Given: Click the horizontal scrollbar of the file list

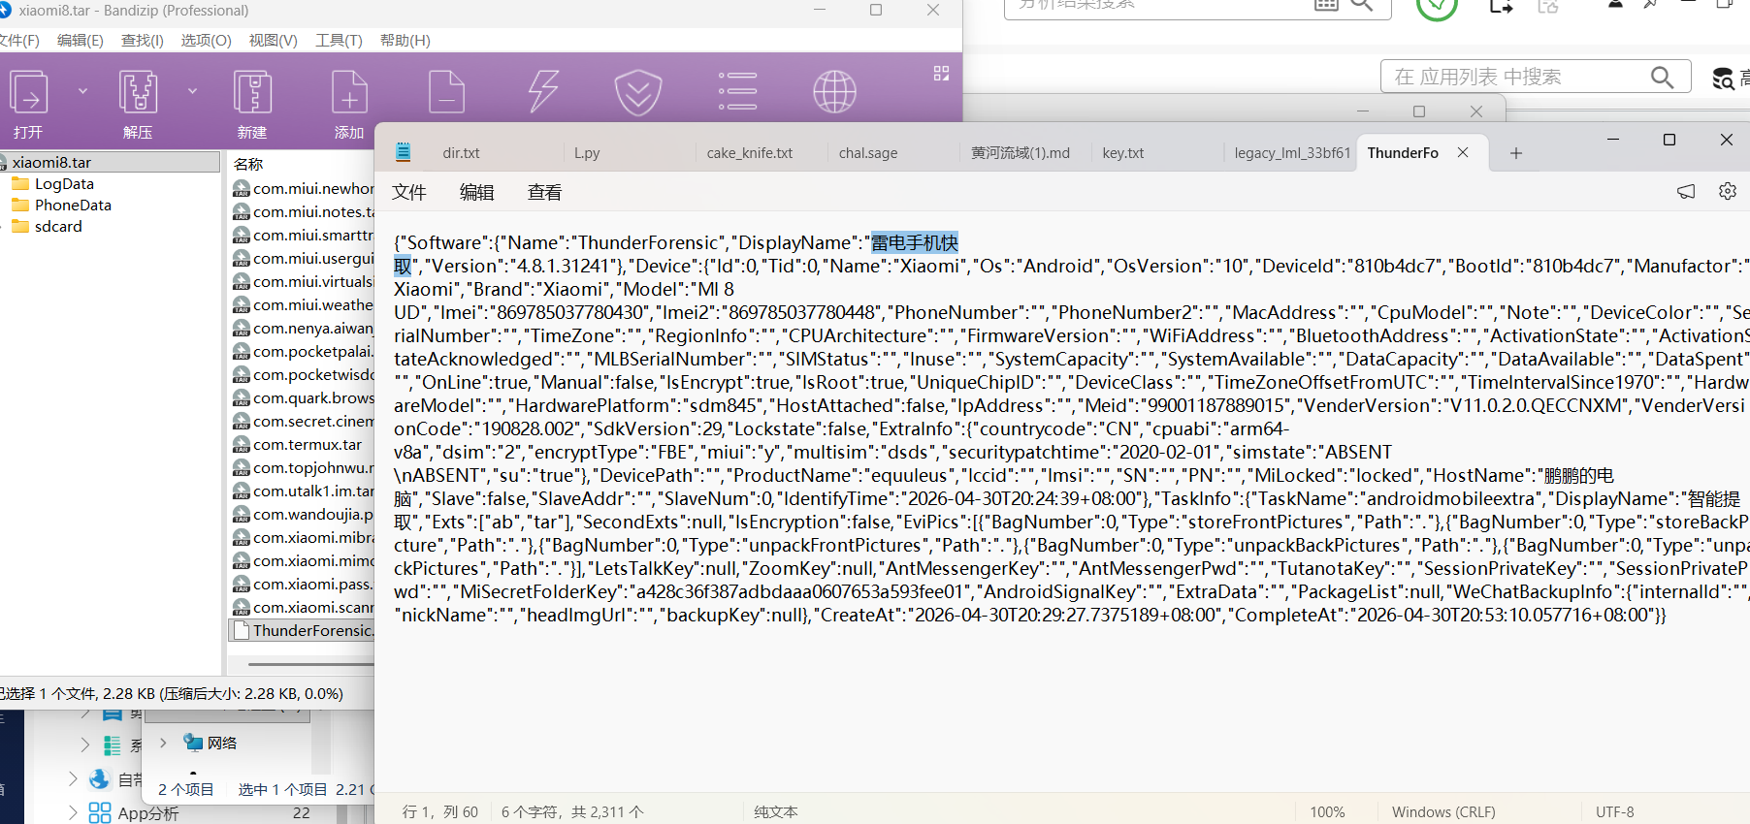Looking at the screenshot, I should 310,664.
